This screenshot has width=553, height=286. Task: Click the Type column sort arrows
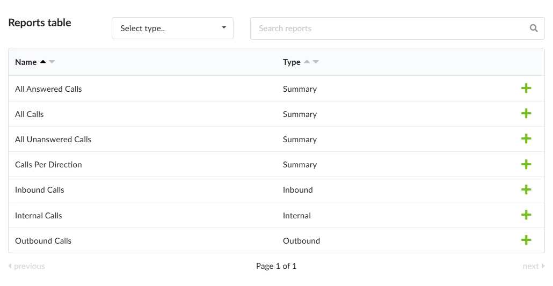click(311, 62)
